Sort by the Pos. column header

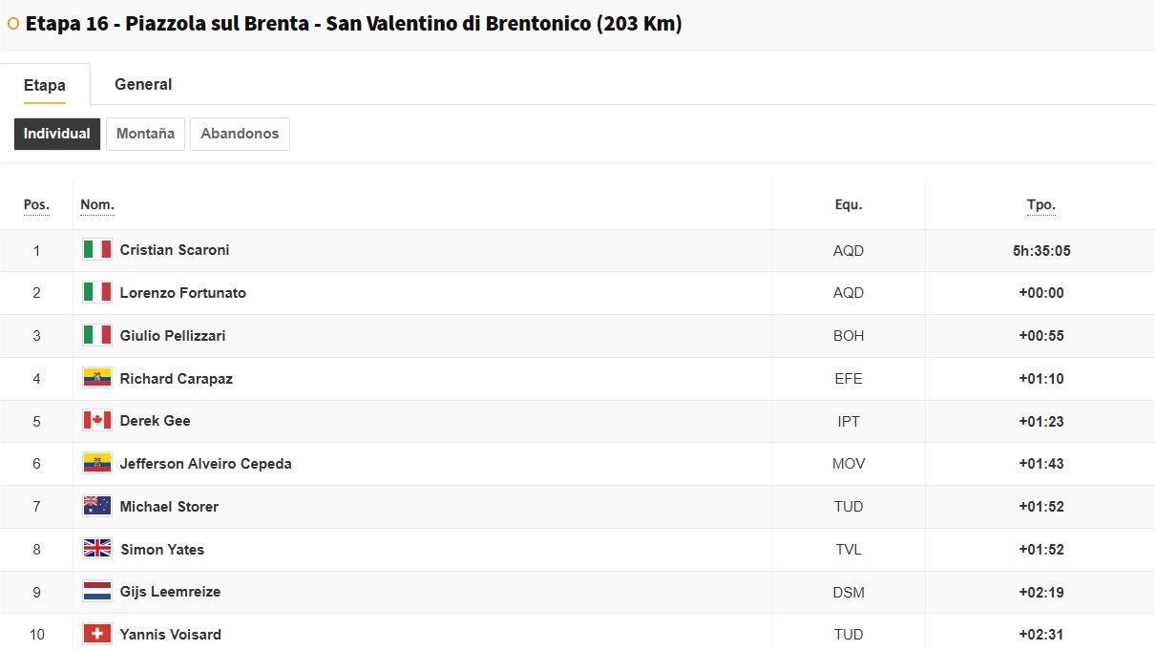[36, 205]
